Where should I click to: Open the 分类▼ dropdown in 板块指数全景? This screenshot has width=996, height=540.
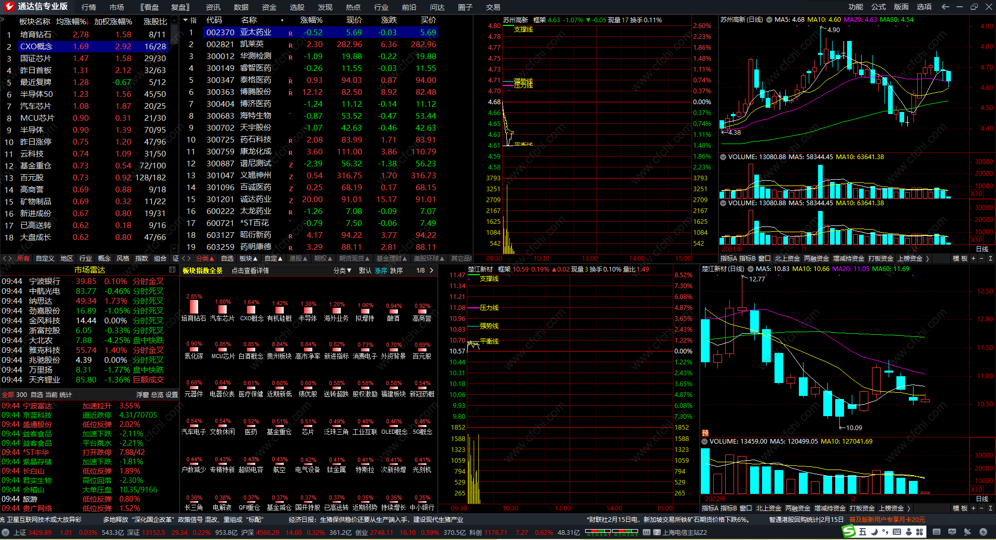click(342, 271)
